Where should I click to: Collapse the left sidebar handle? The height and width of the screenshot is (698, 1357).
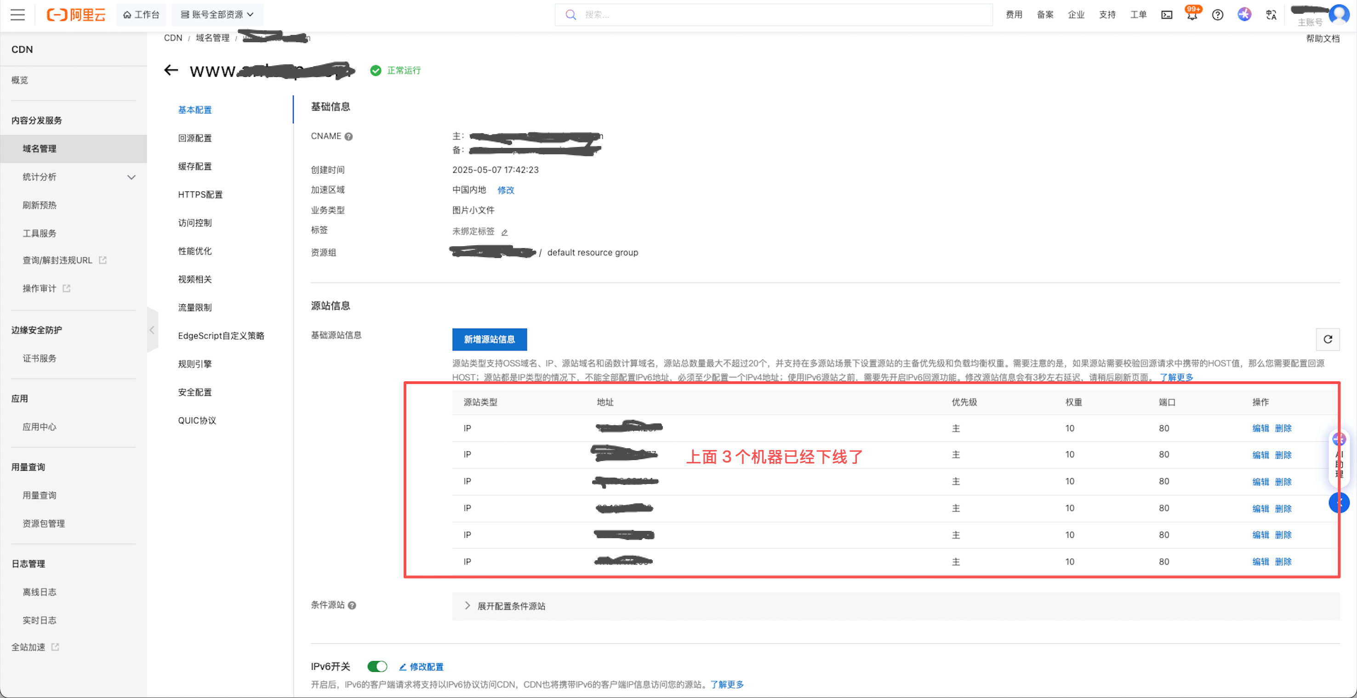pyautogui.click(x=152, y=330)
